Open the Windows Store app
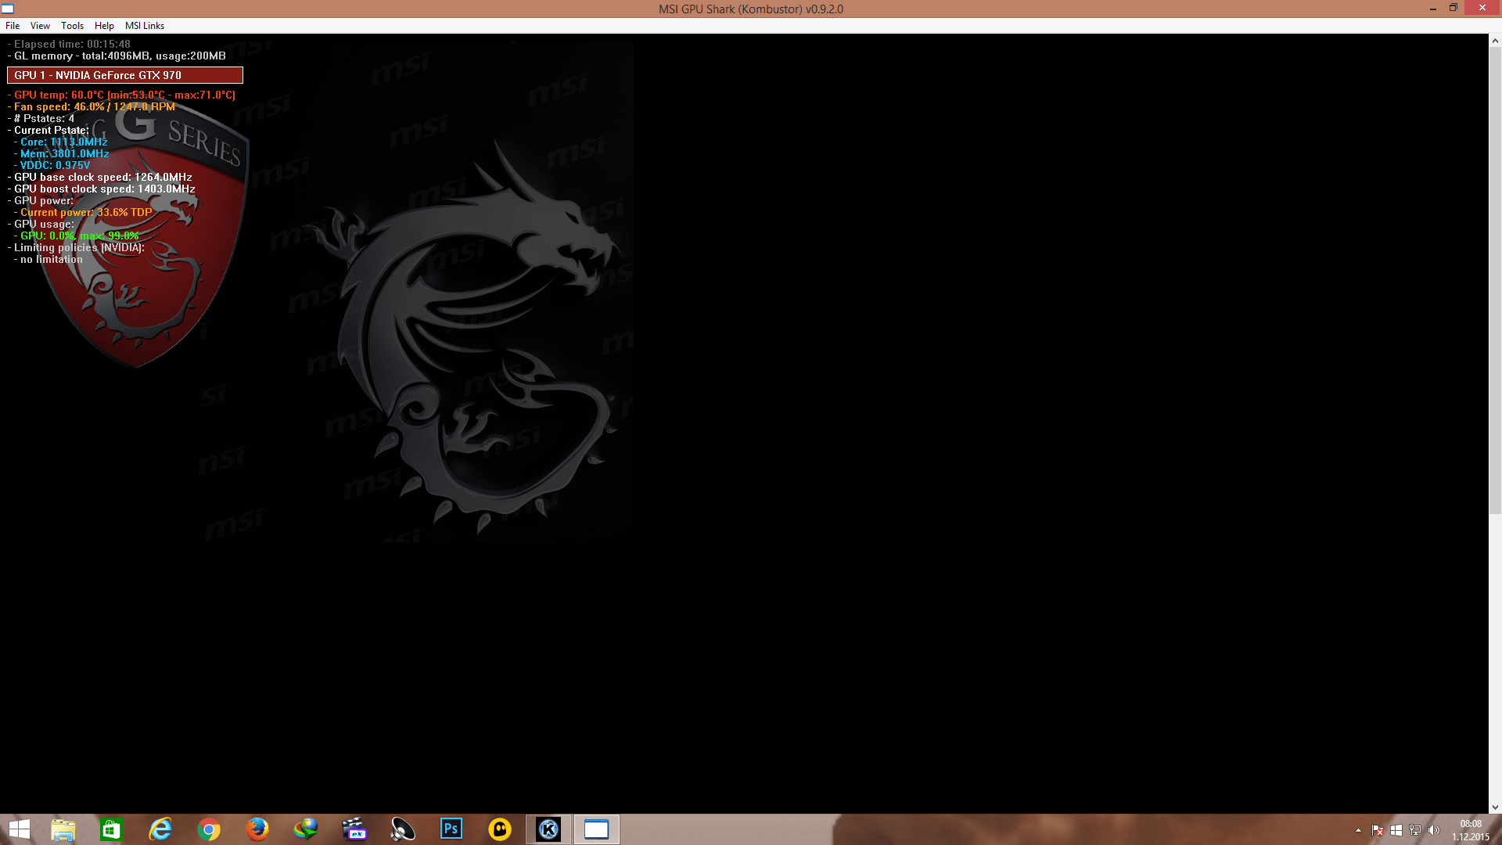The width and height of the screenshot is (1502, 845). [x=112, y=829]
